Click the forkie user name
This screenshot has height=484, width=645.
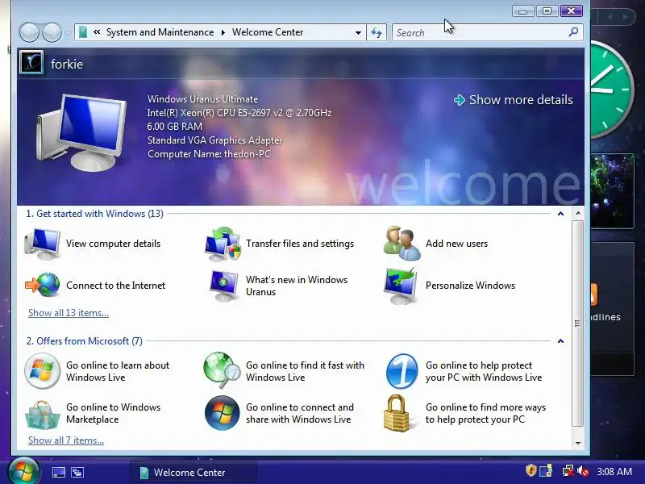pyautogui.click(x=67, y=65)
